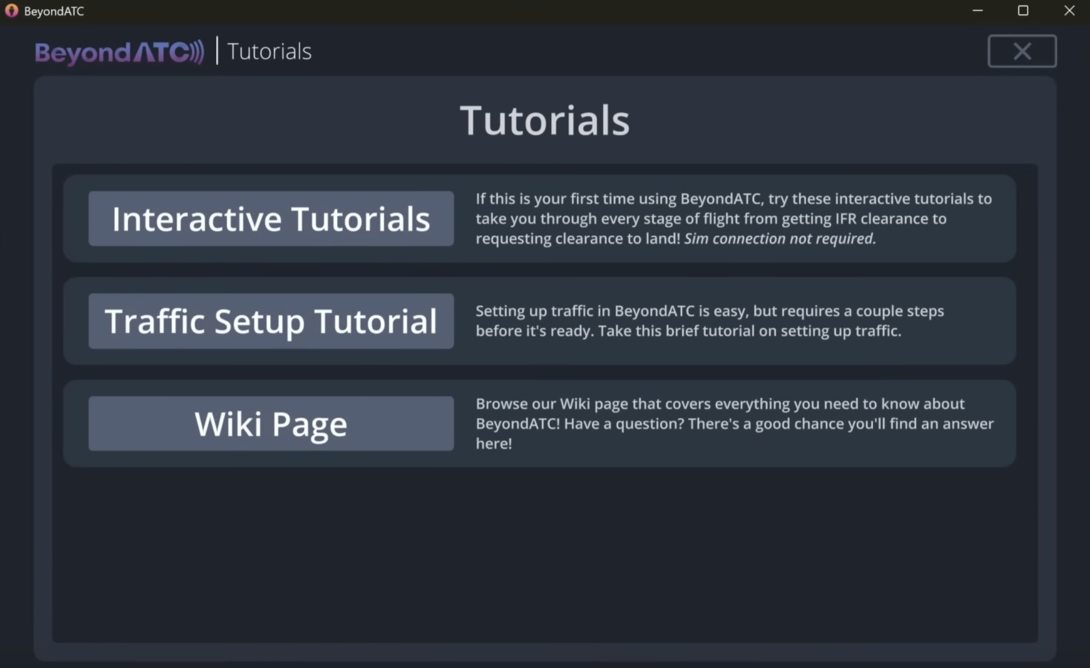Click the description starting "Browse our Wiki page"
The height and width of the screenshot is (668, 1090).
tap(735, 424)
